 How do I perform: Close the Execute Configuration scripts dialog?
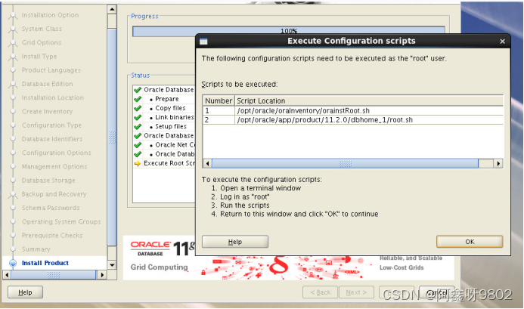(x=502, y=42)
